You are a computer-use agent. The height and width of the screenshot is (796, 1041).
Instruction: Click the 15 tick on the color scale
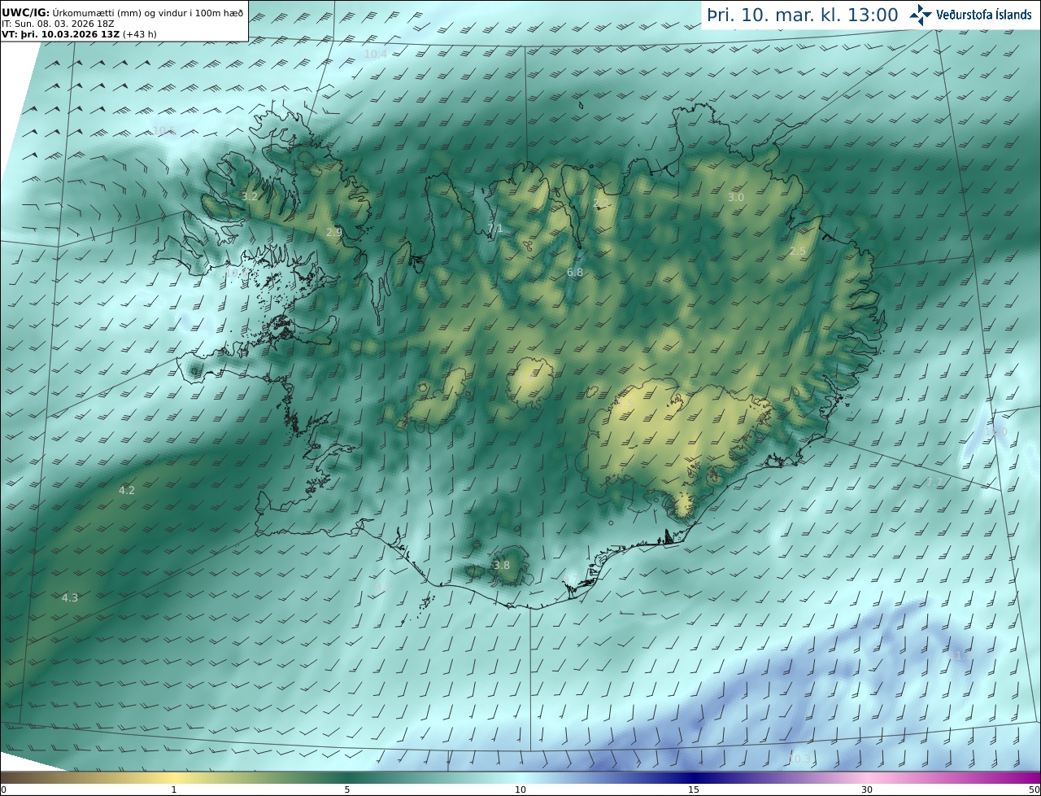[694, 789]
